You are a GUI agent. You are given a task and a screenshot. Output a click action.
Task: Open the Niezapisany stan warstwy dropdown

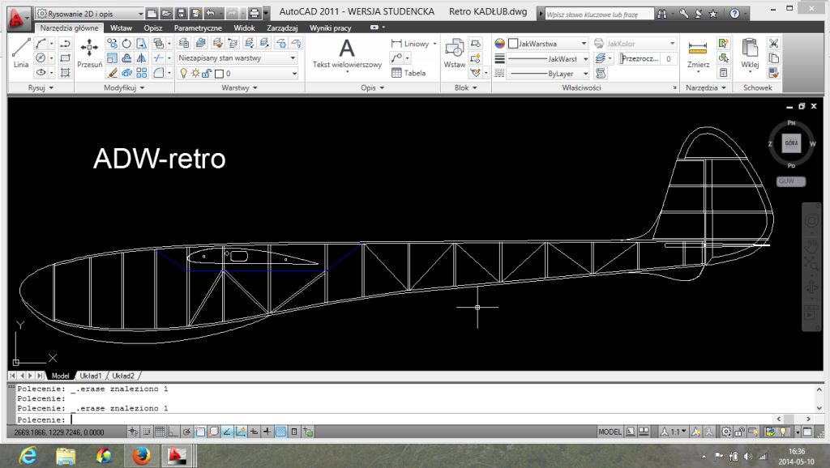tap(237, 58)
